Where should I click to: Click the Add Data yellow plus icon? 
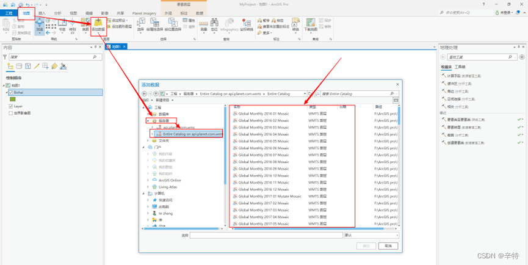click(98, 23)
